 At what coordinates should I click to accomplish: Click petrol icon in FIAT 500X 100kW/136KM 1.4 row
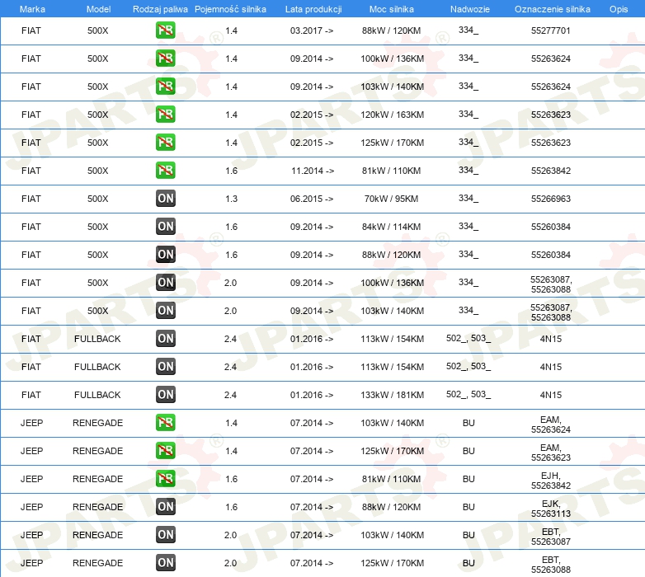pos(165,59)
